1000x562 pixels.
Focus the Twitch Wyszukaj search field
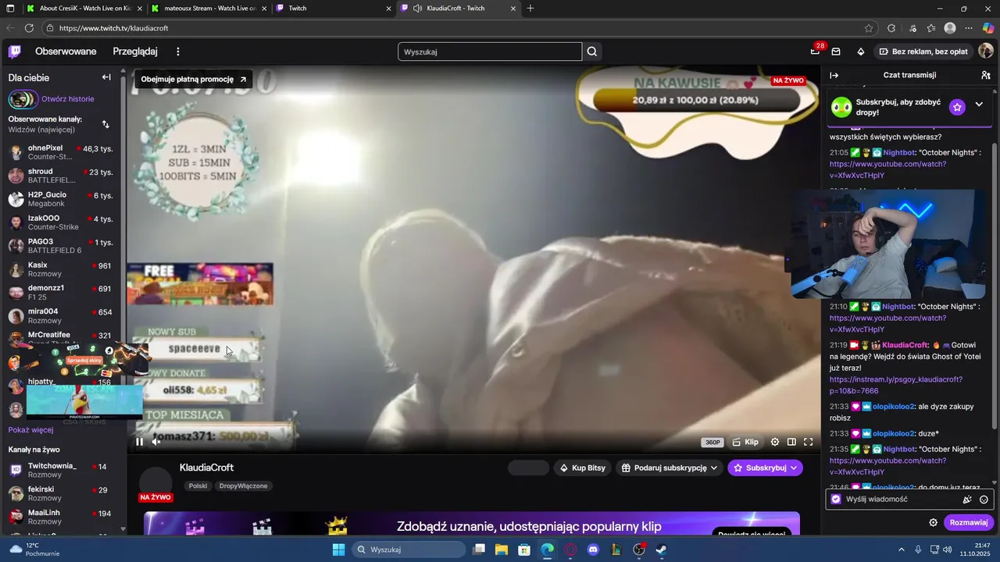tap(490, 52)
